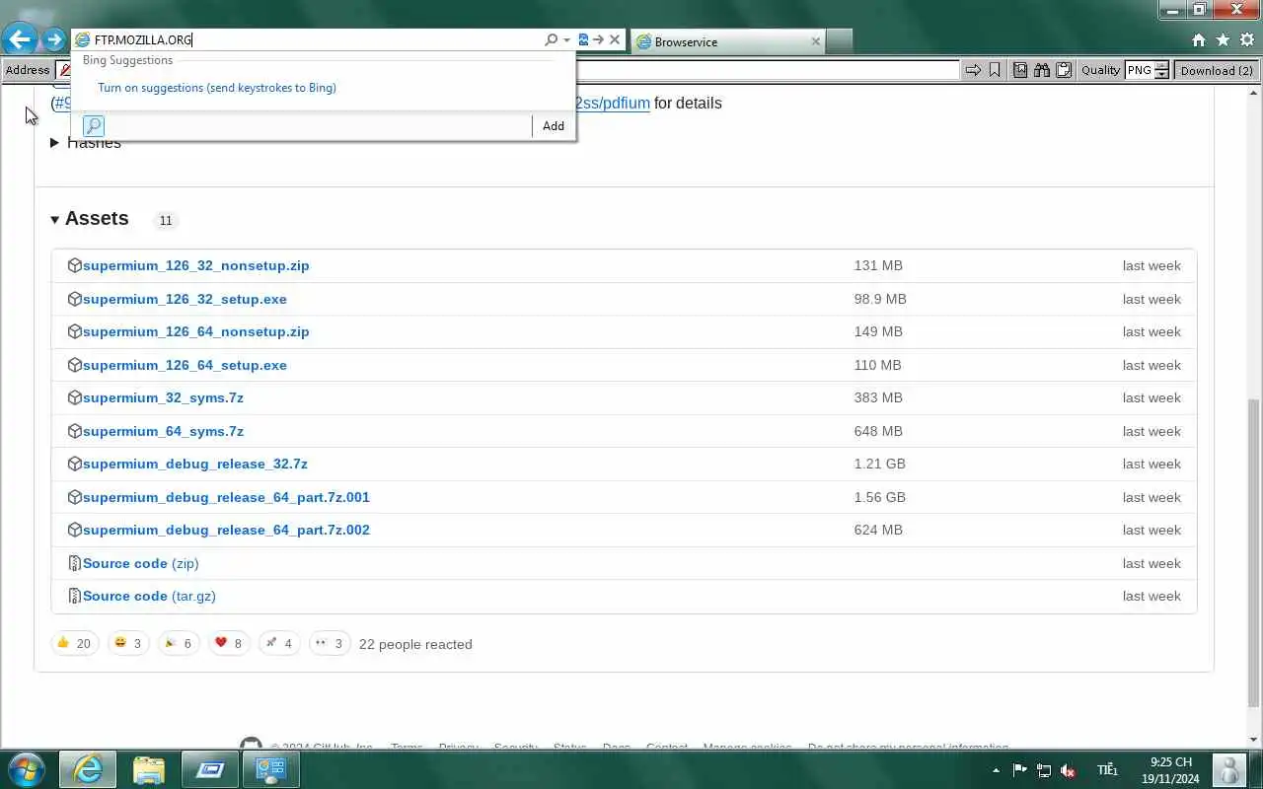Click the Quality PNG value field
Screen dimensions: 1263x789
(x=1140, y=70)
